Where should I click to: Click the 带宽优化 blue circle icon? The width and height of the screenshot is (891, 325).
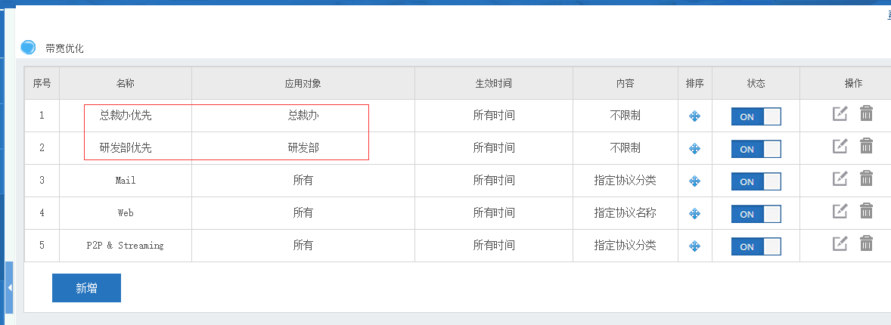pos(28,47)
